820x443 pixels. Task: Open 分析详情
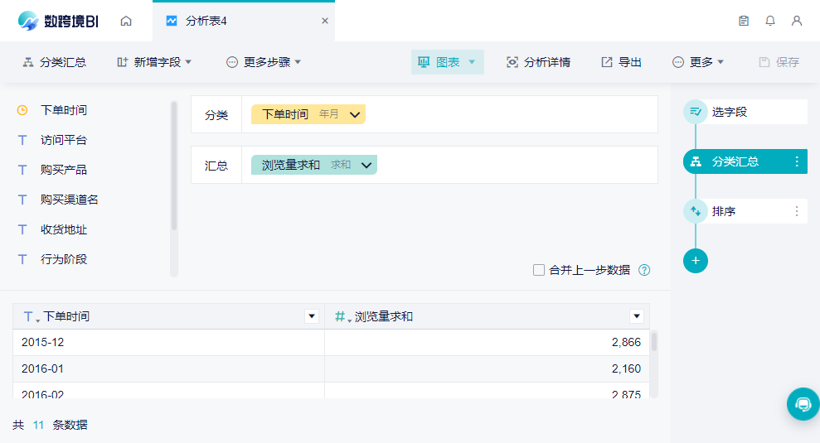pyautogui.click(x=538, y=62)
